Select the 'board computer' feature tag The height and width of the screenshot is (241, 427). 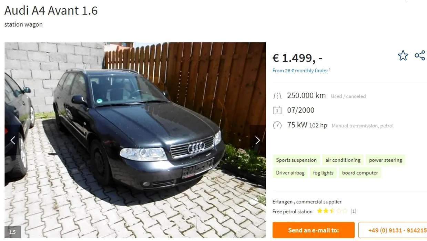[x=360, y=173]
